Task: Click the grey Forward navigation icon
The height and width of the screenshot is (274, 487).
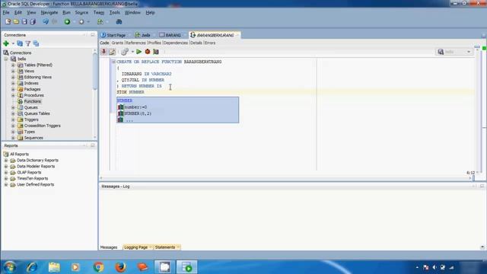Action: pos(81,22)
